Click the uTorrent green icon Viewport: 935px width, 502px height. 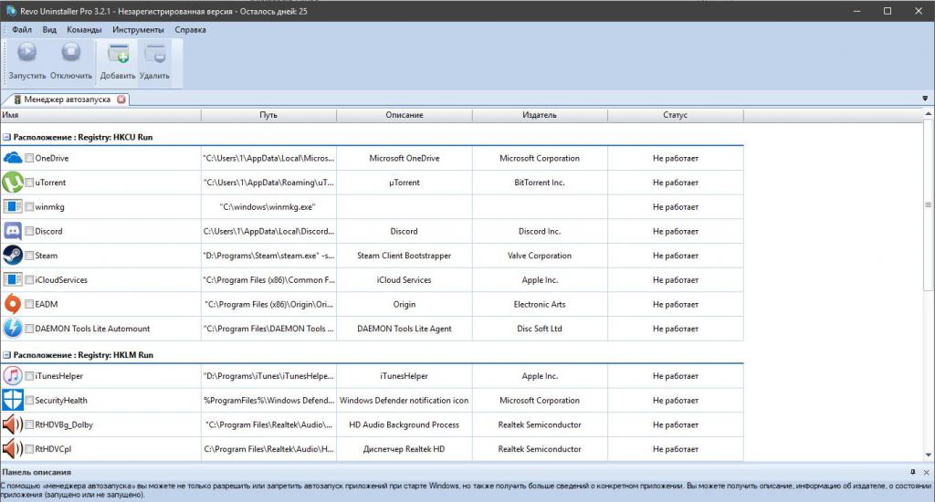coord(13,183)
